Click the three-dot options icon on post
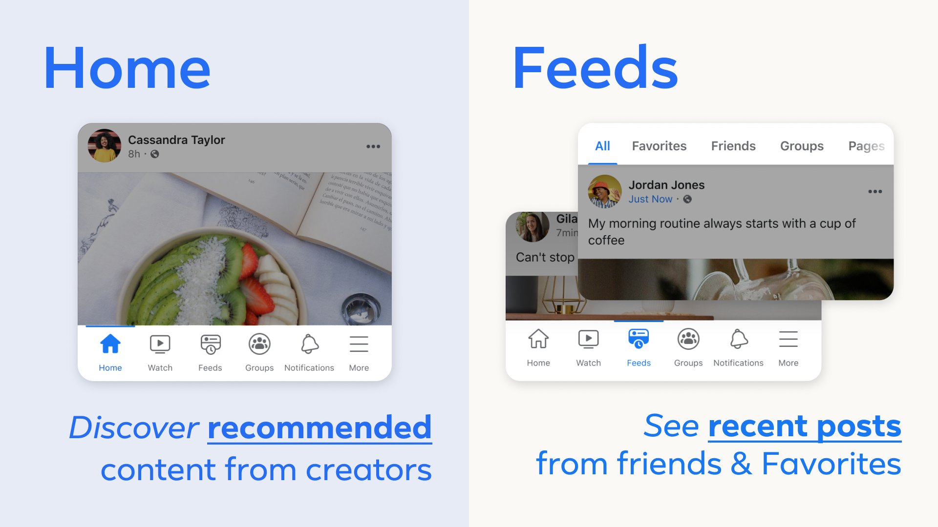This screenshot has height=527, width=938. [373, 146]
